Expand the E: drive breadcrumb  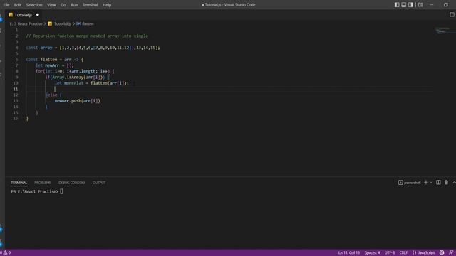pyautogui.click(x=11, y=23)
